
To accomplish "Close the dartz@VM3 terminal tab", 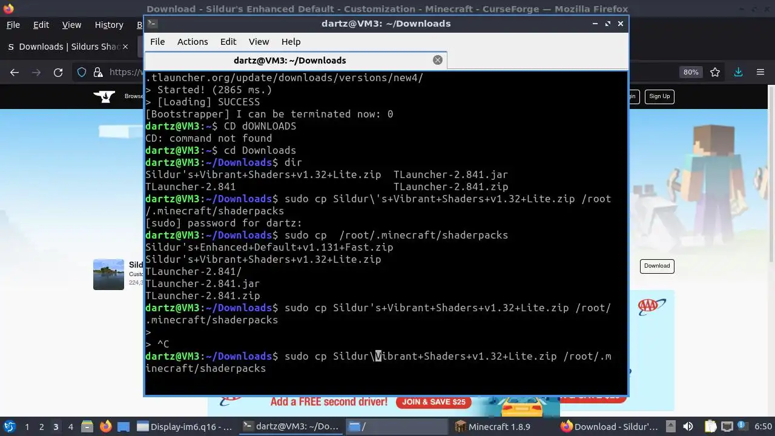I will (x=438, y=60).
